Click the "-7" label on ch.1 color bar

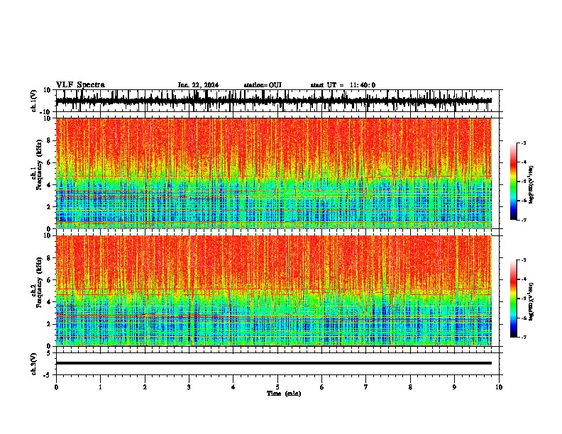(524, 220)
